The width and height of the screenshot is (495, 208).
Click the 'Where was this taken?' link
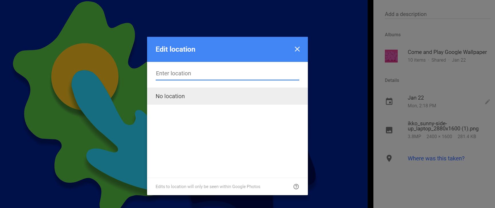(436, 158)
